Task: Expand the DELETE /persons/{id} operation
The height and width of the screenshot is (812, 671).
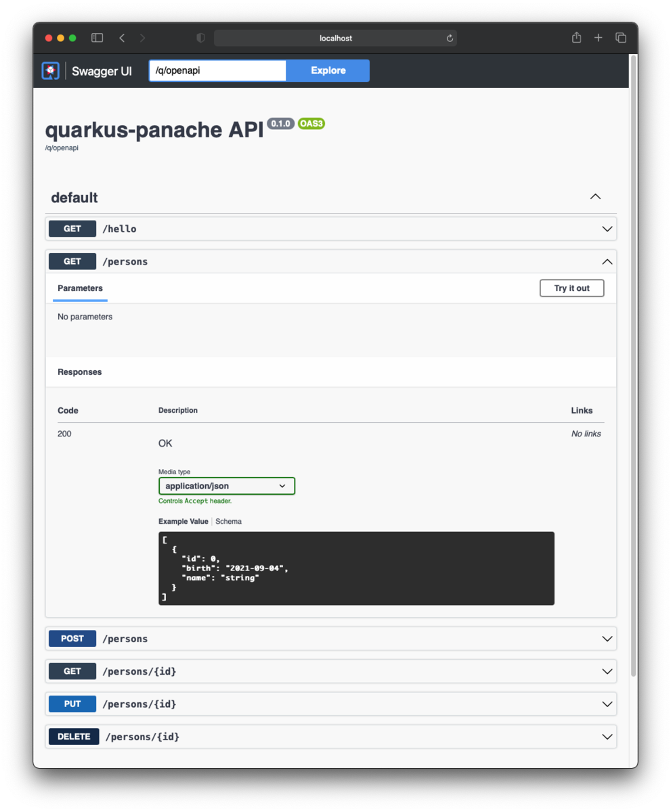Action: [331, 736]
